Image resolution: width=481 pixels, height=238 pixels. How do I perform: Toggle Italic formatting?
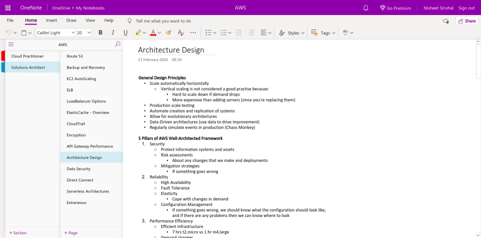point(113,32)
